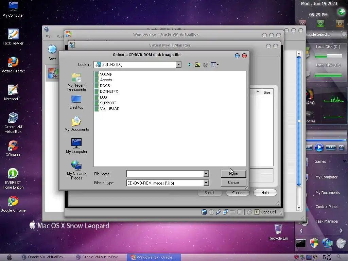Screen dimensions: 348x261
Task: Go back using the file dialog back arrow
Action: (x=190, y=65)
